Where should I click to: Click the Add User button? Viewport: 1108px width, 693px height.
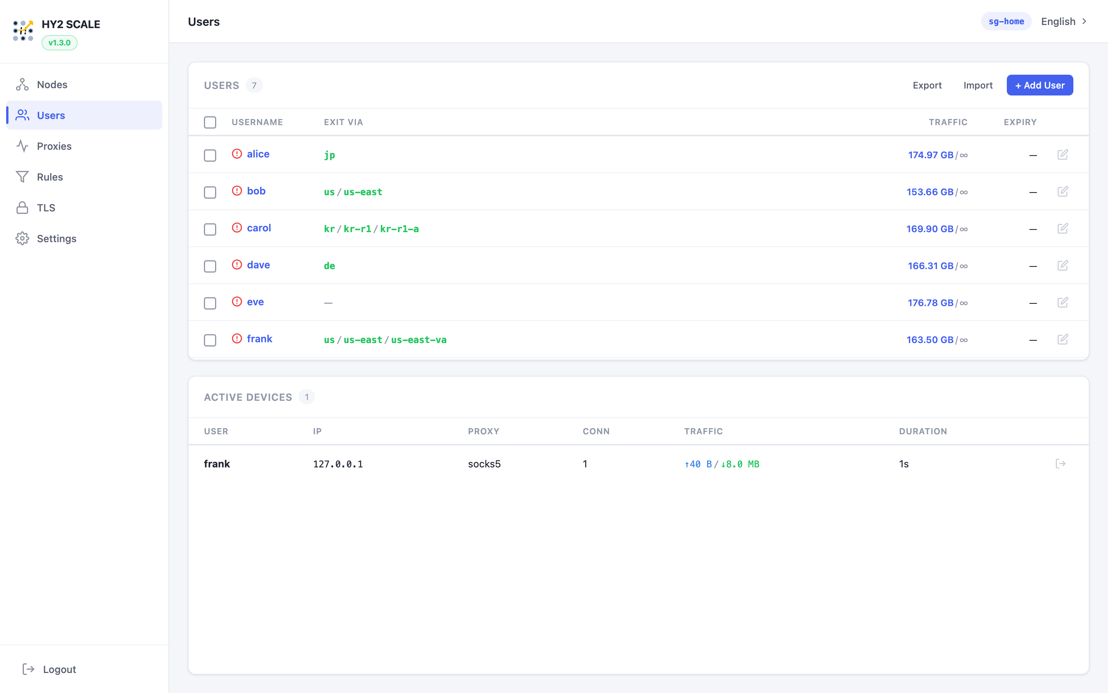coord(1039,85)
